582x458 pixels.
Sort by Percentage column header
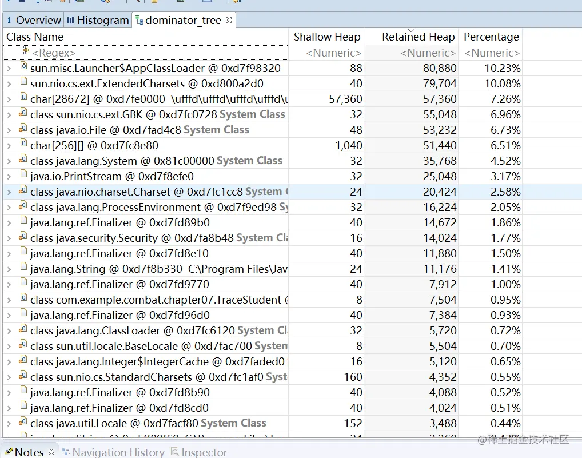(x=491, y=37)
